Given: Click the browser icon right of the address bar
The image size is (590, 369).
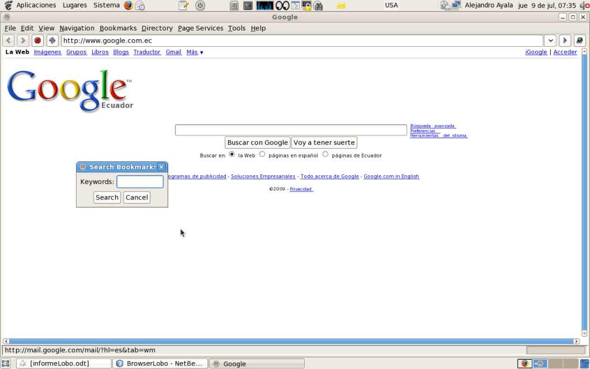Looking at the screenshot, I should click(x=581, y=40).
